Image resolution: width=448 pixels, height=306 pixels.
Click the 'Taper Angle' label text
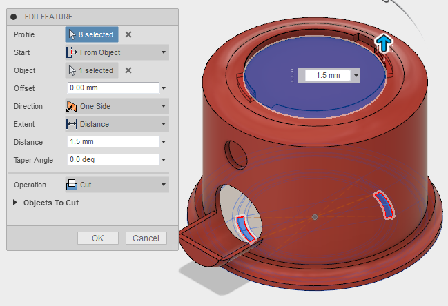(x=33, y=160)
